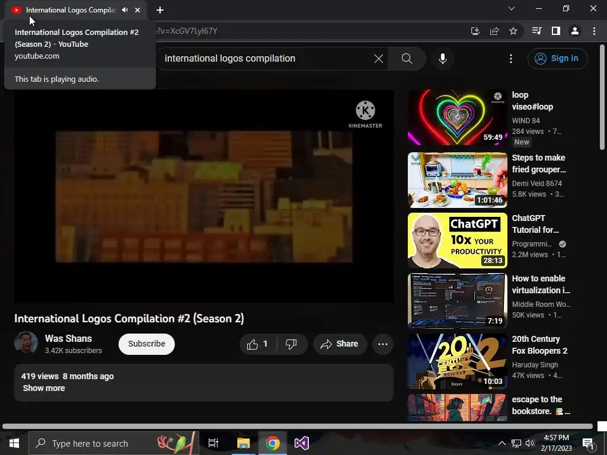Viewport: 607px width, 455px height.
Task: Mute the tab via the speaker icon
Action: coord(124,10)
